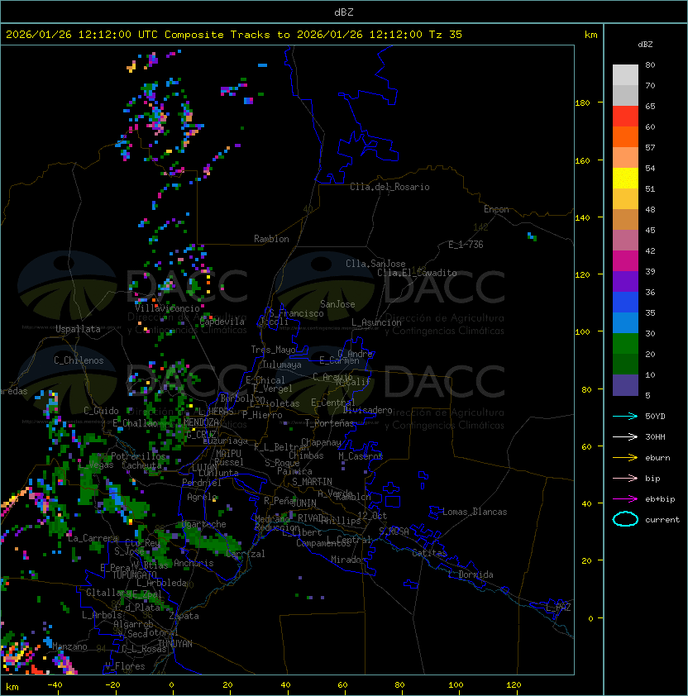The width and height of the screenshot is (688, 696).
Task: Click the 'TUNUYAN' town label
Action: coord(175,644)
